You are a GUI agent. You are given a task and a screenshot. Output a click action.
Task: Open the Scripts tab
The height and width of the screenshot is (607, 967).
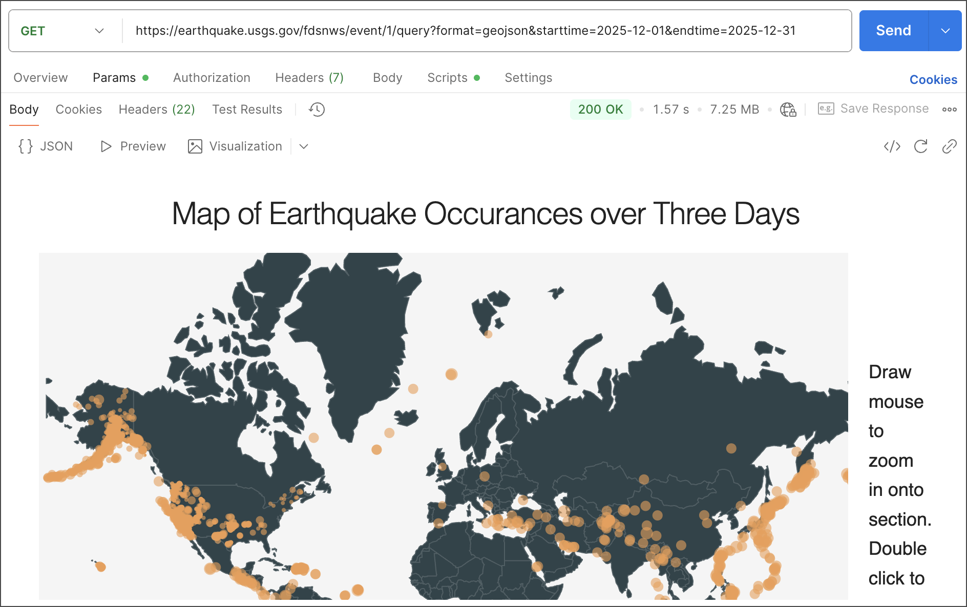point(447,78)
